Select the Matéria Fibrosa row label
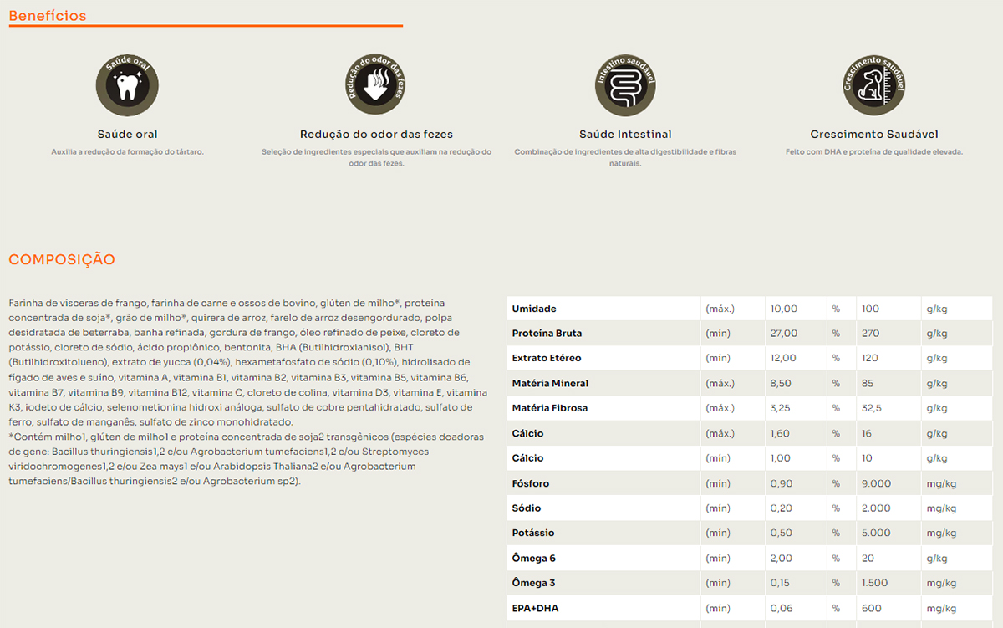1003x628 pixels. tap(549, 408)
